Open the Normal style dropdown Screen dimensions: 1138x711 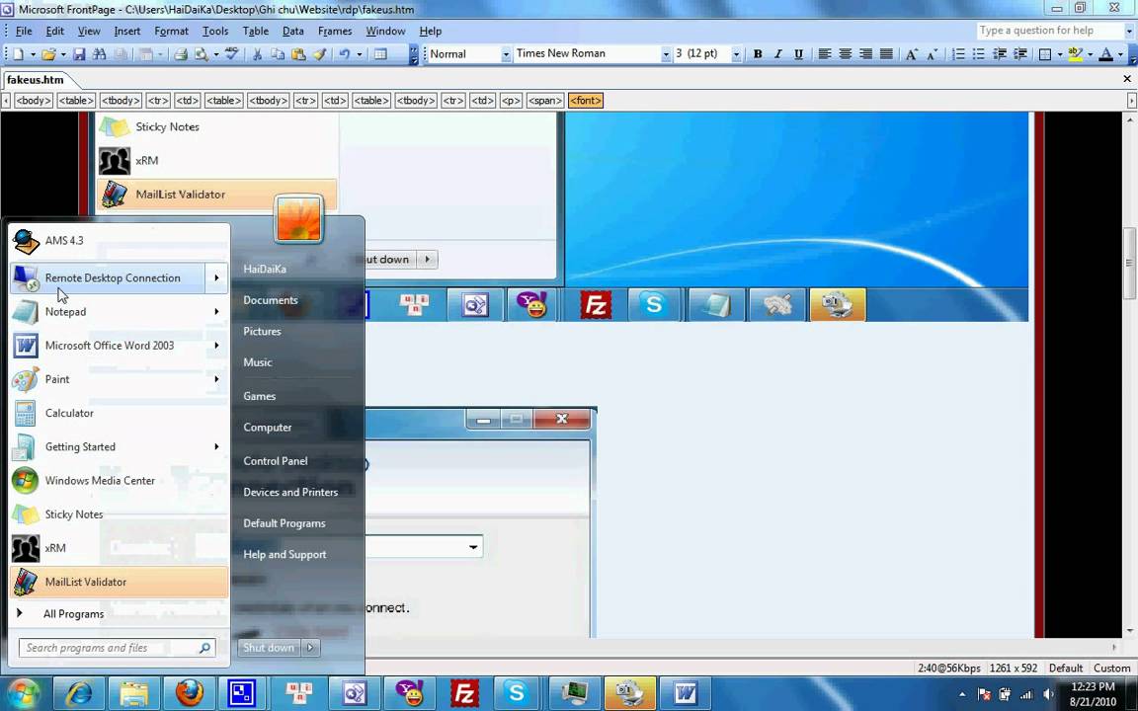tap(506, 54)
